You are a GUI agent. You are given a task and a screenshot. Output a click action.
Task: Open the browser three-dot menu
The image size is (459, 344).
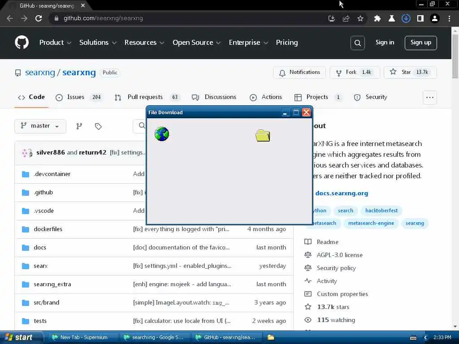[449, 18]
